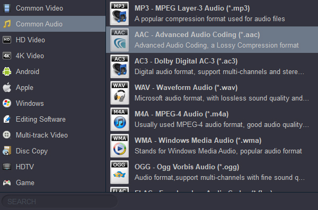
Task: Click the WAV headphones format icon
Action: click(119, 93)
